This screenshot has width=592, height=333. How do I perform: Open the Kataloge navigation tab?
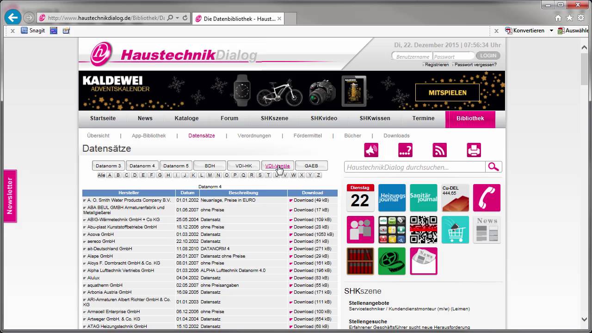pos(187,118)
